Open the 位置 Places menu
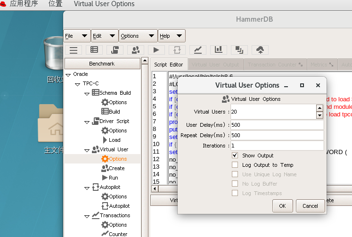 click(x=56, y=4)
